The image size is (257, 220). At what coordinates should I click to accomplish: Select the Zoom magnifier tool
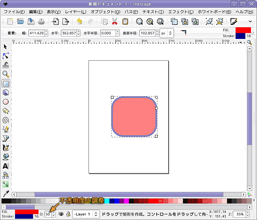[6, 74]
